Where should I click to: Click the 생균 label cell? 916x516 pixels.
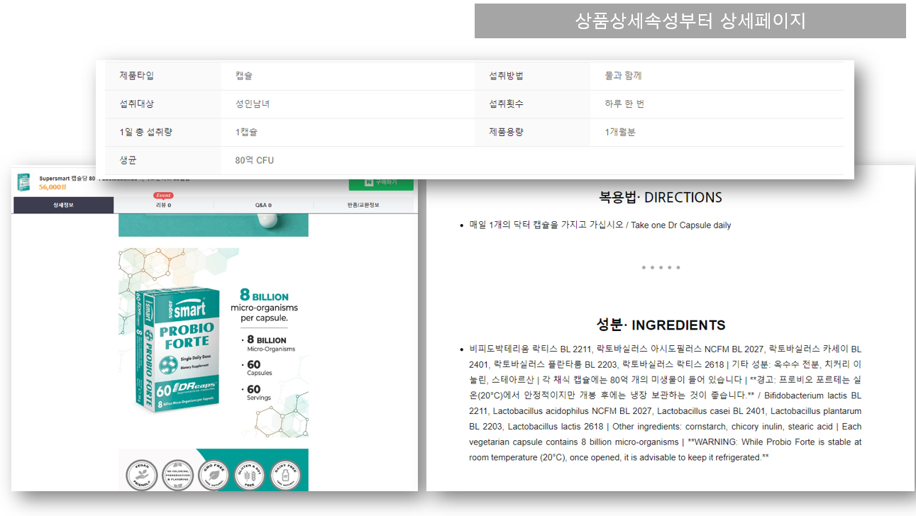[x=163, y=161]
